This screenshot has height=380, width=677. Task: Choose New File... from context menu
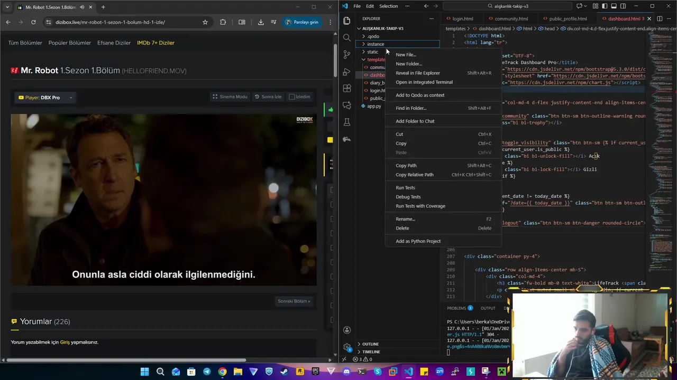(443, 54)
